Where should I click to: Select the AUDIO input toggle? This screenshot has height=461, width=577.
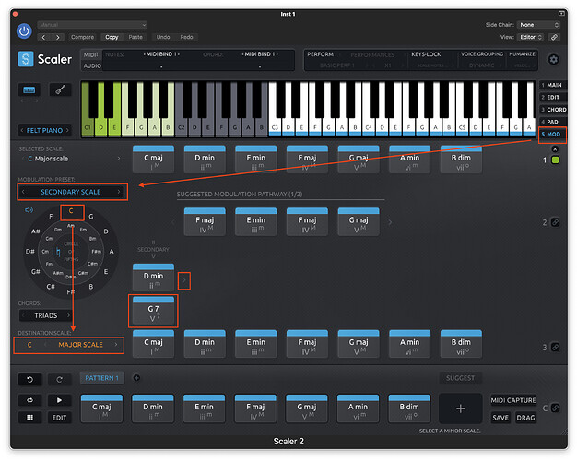92,65
